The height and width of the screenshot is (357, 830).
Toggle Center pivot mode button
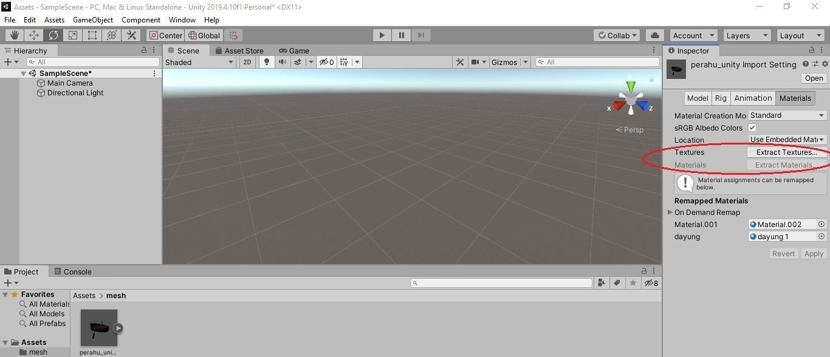(x=166, y=35)
